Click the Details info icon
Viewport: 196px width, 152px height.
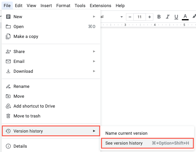tap(8, 146)
